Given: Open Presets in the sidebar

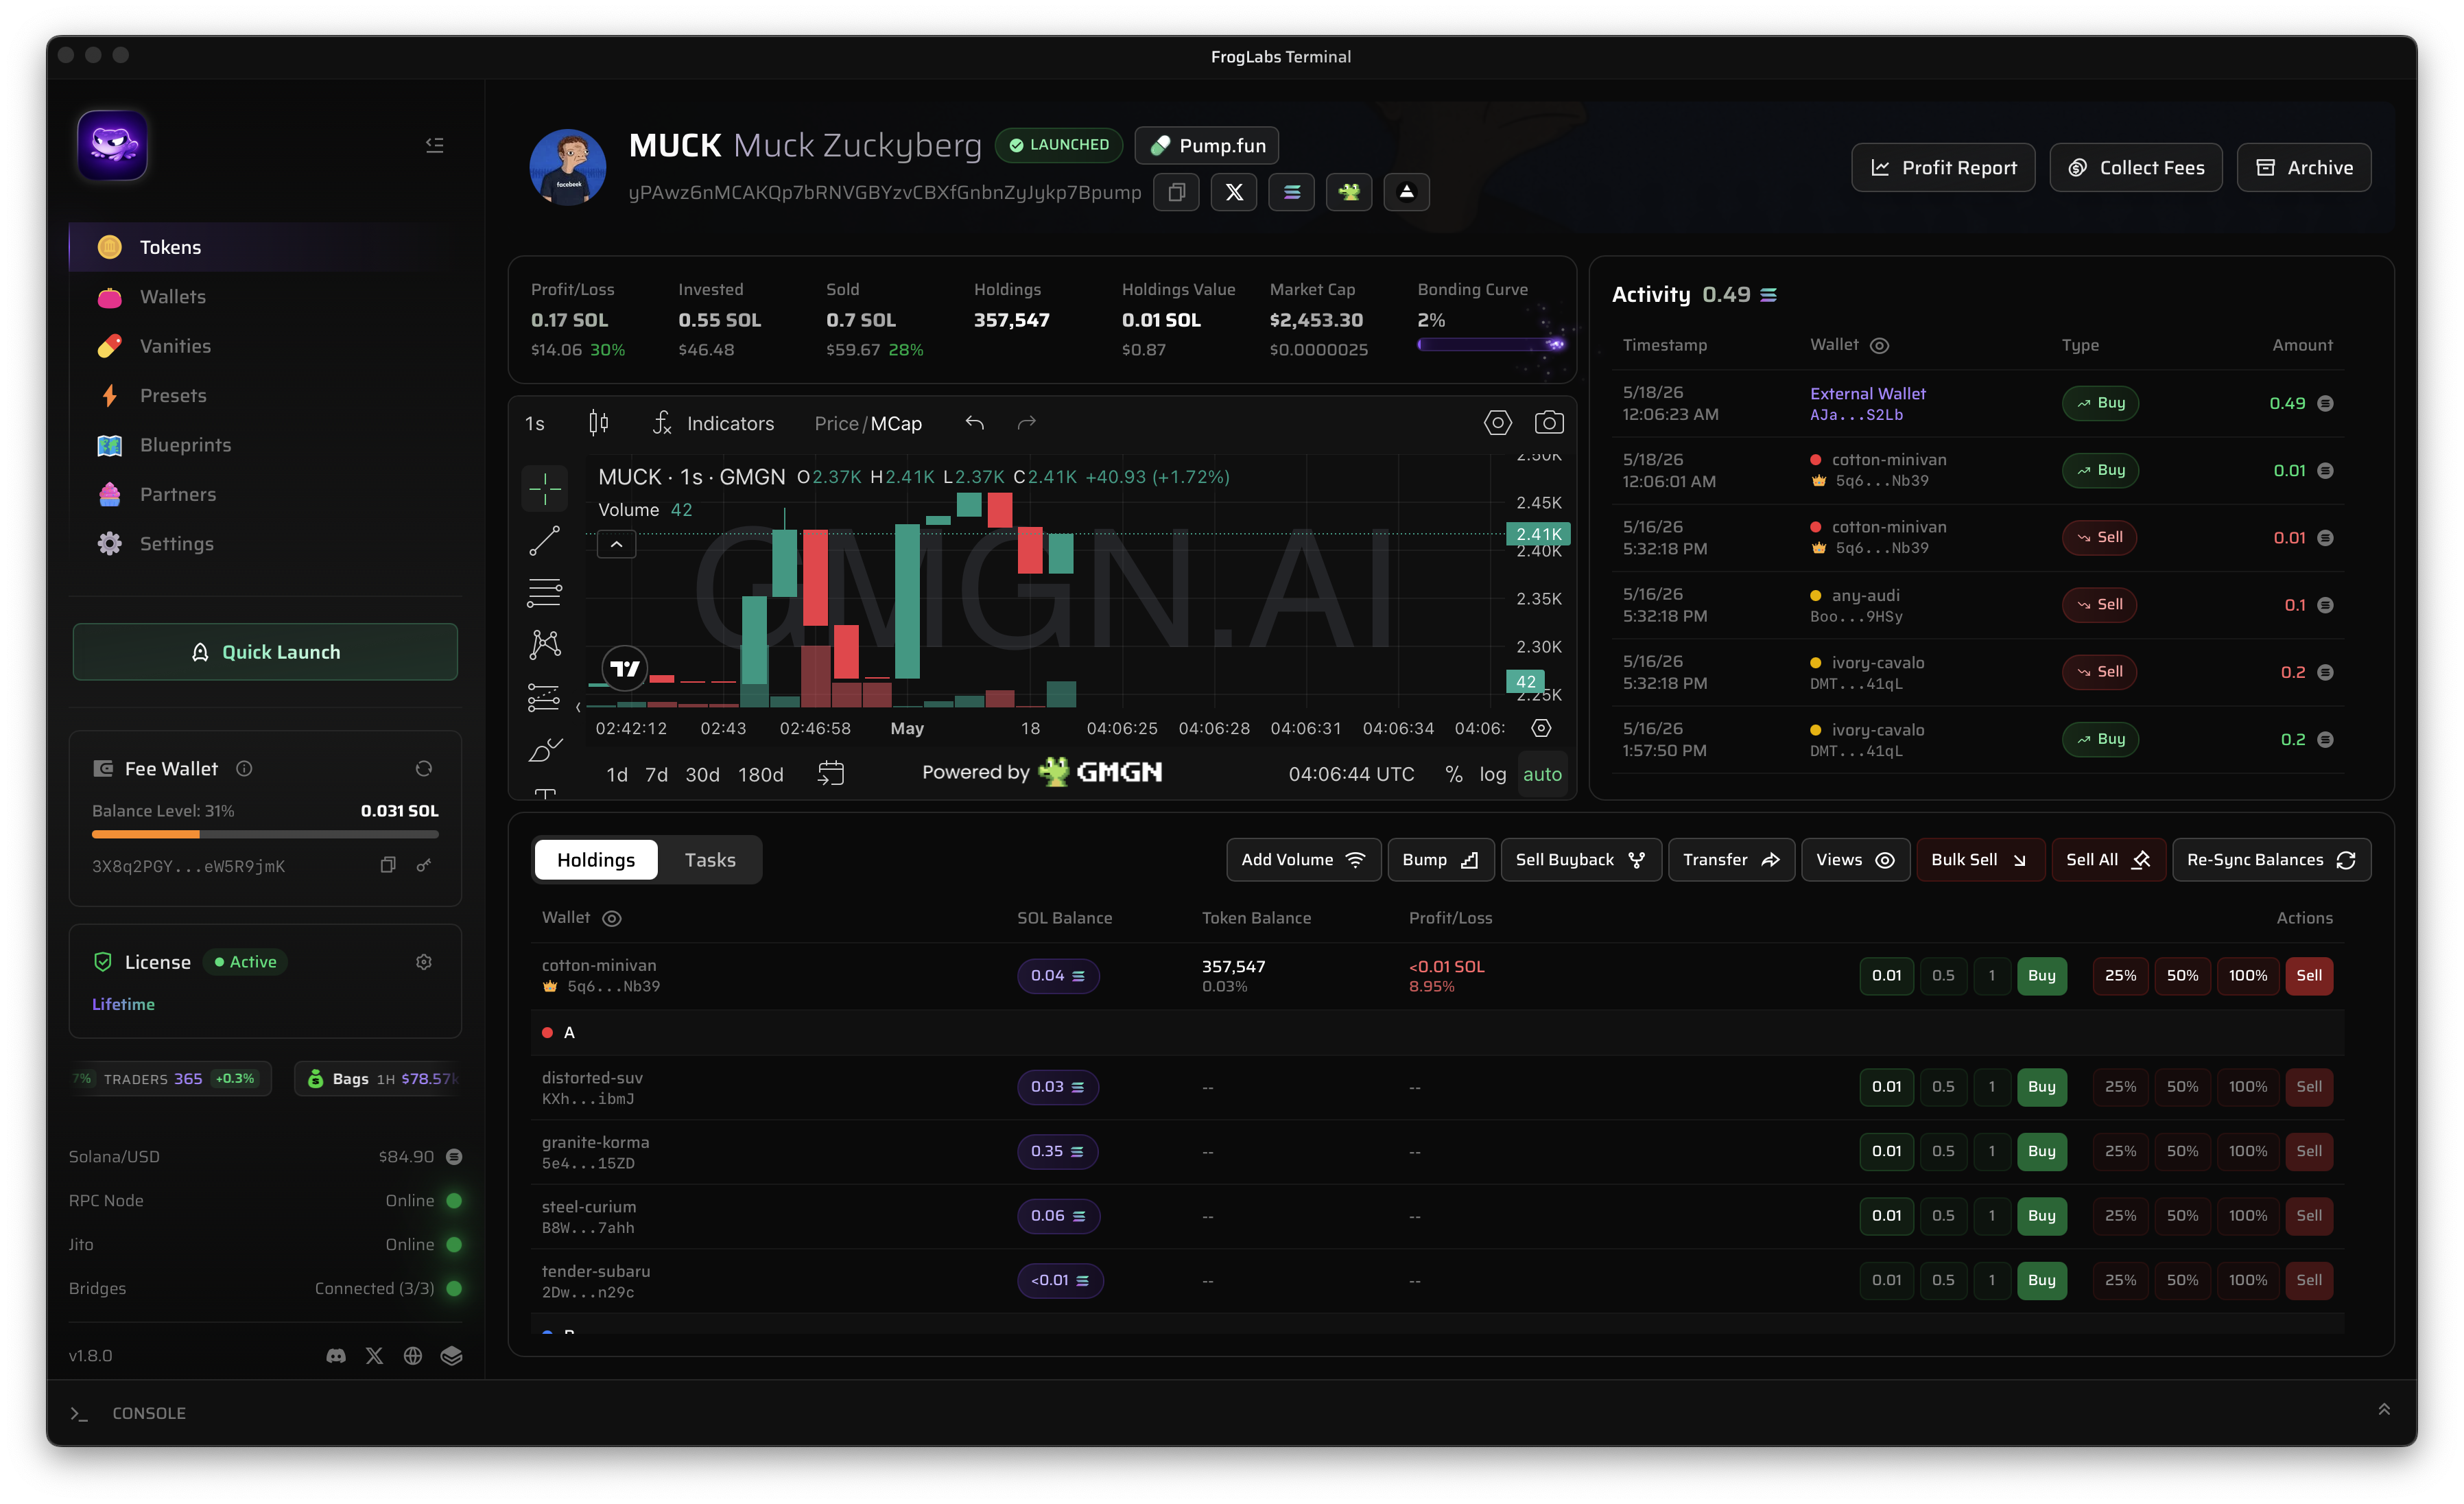Looking at the screenshot, I should tap(265, 395).
